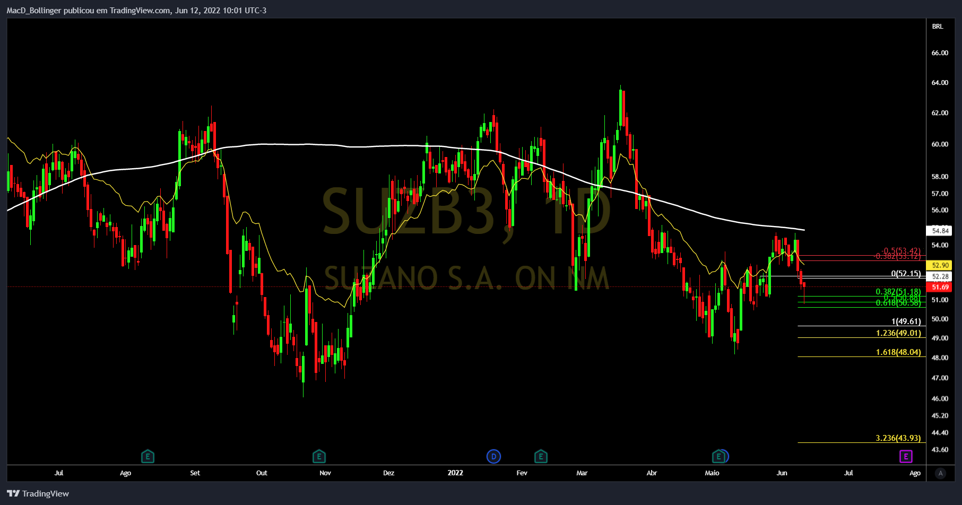Select the Fibonacci 1.236(49.01) level label
962x505 pixels.
click(898, 333)
